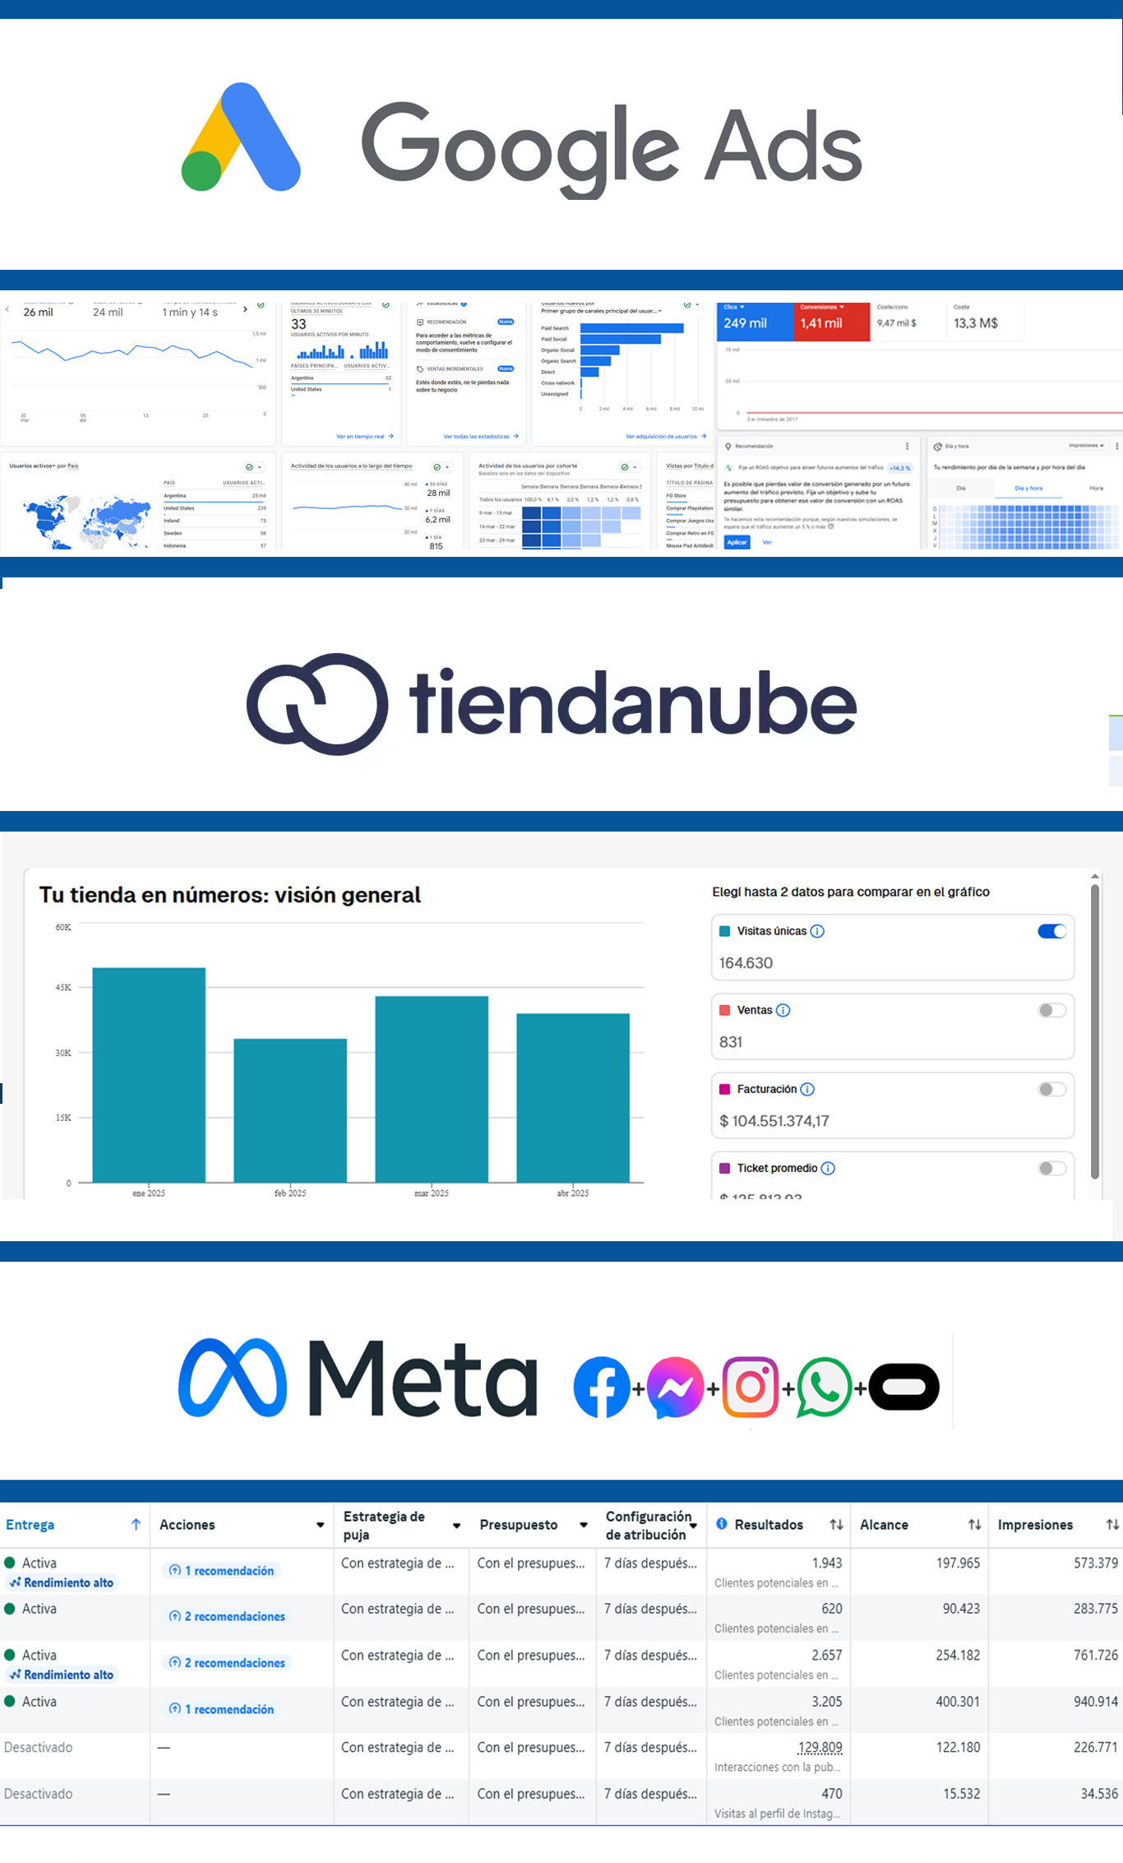Sort by Impresiones using its arrows icon

click(x=1112, y=1524)
